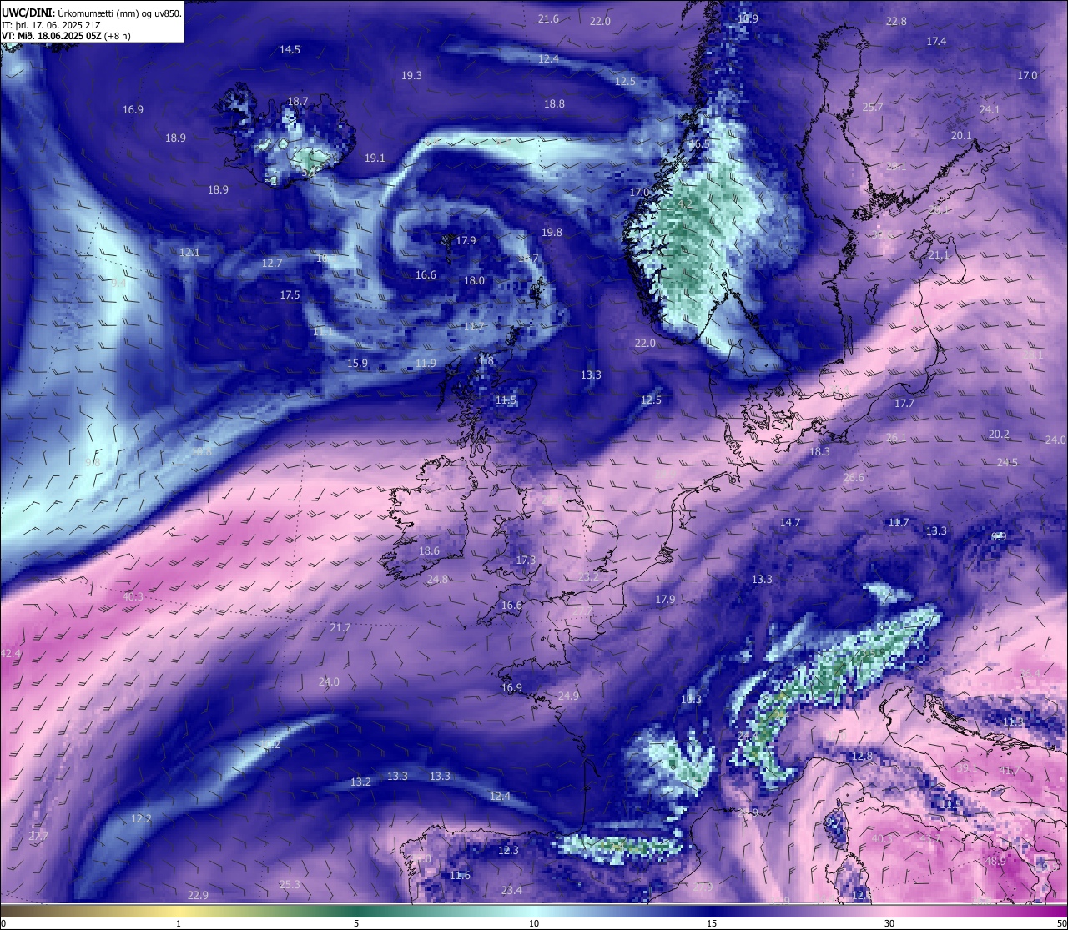Click the 15.9 value northwest of Scotland
Viewport: 1068px width, 930px height.
357,363
